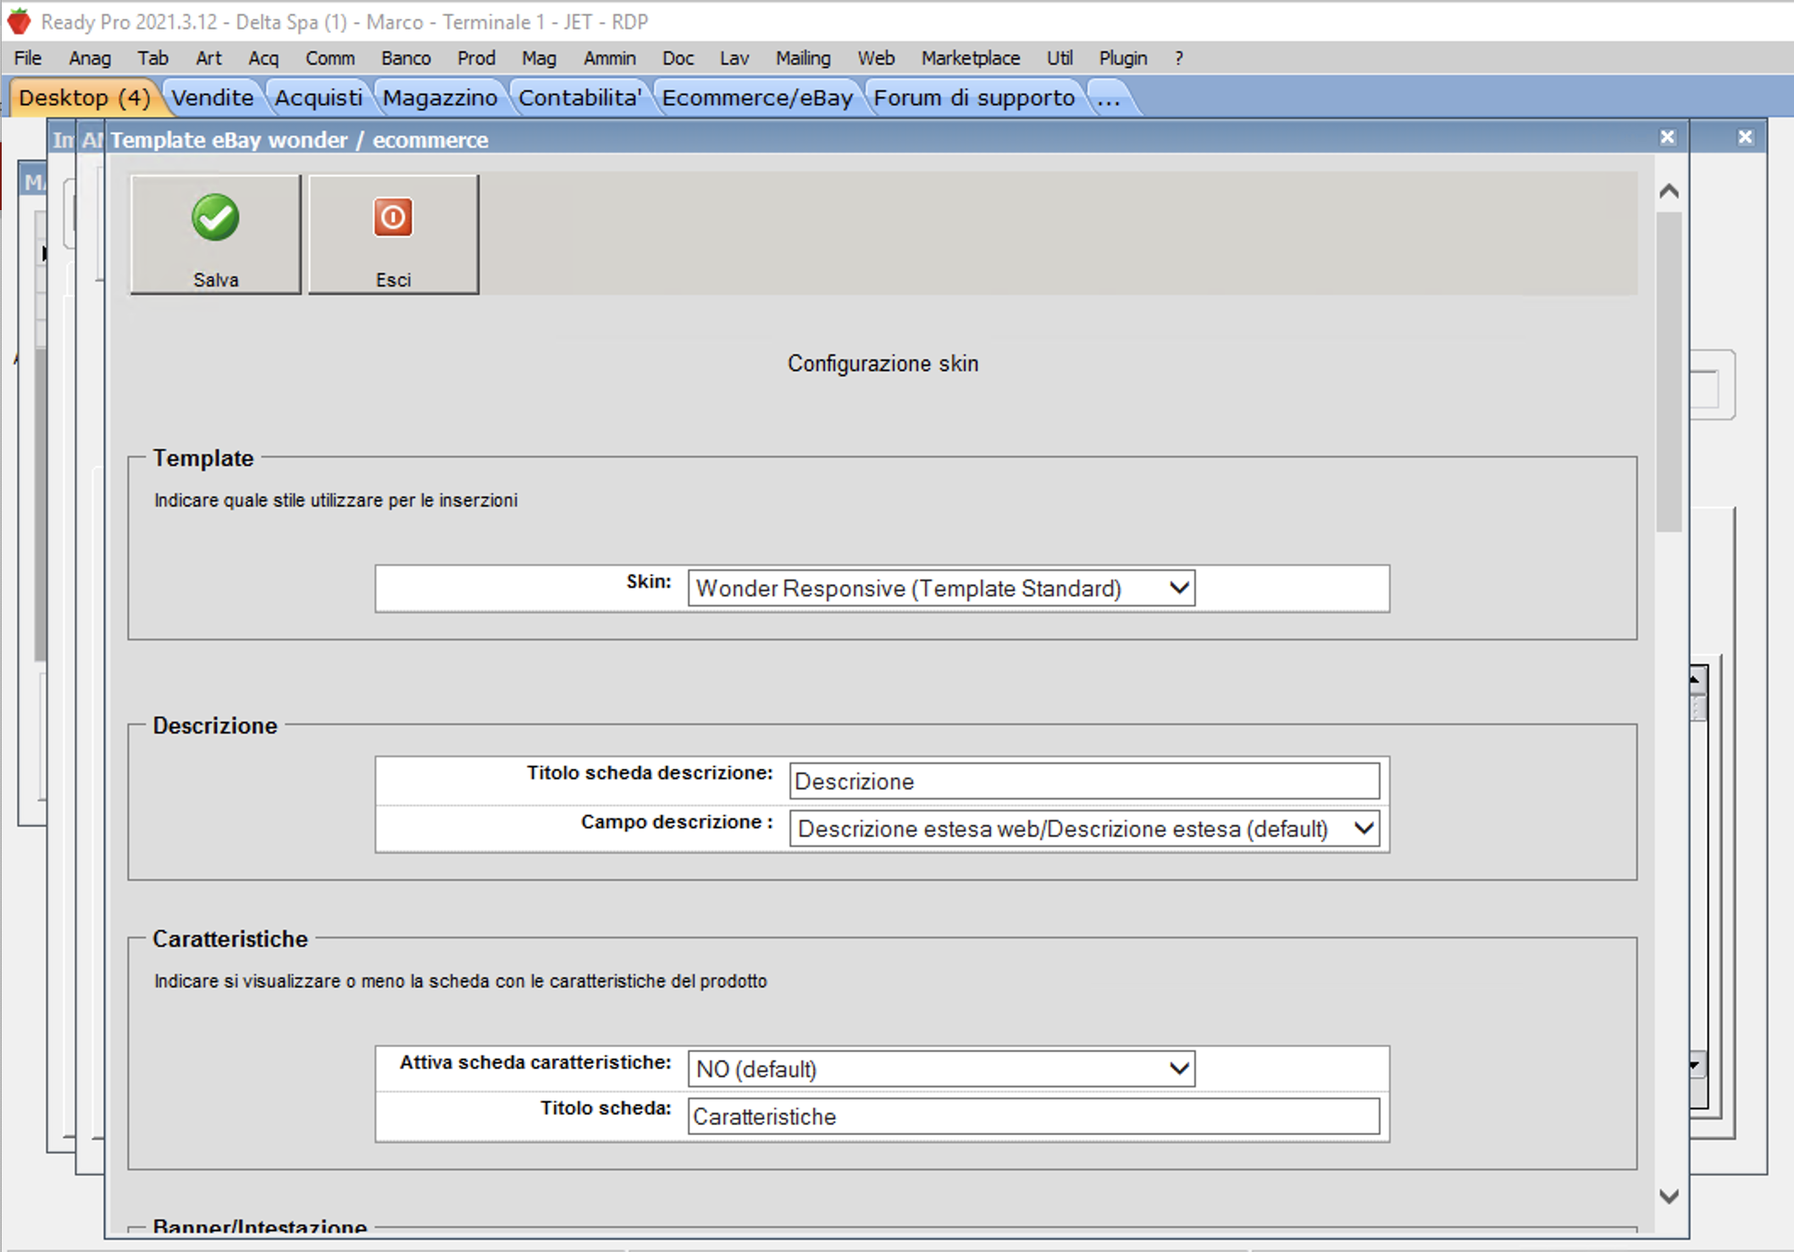This screenshot has height=1252, width=1794.
Task: Open the Lav menu
Action: 734,58
